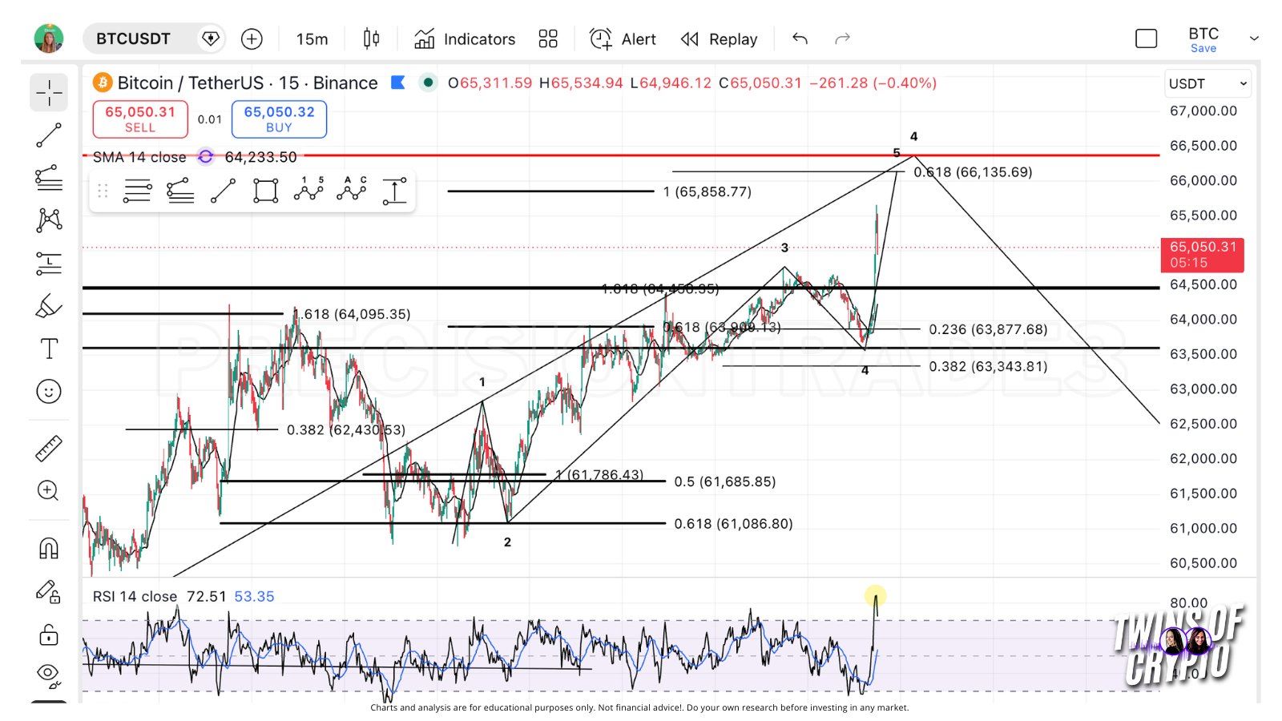This screenshot has height=721, width=1282.
Task: Open the XABCD pattern tools
Action: (49, 220)
